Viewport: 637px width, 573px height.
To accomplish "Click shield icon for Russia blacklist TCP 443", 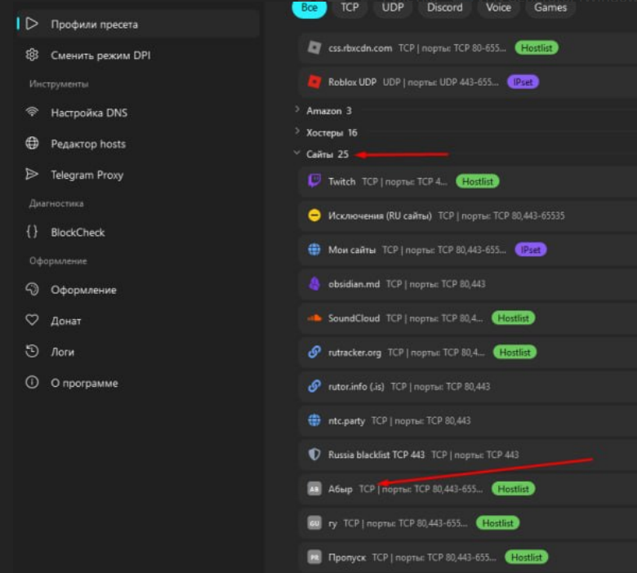I will tap(314, 454).
